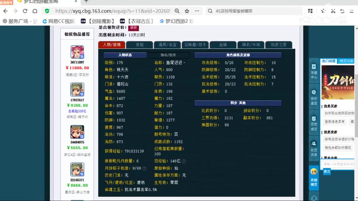Select the 输出/抗性 sub-tab
The width and height of the screenshot is (358, 201).
(x=168, y=55)
